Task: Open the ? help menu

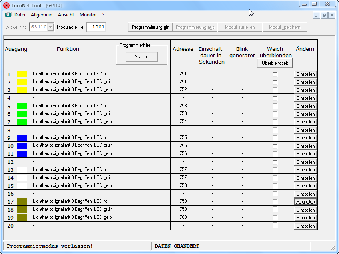Action: 104,15
